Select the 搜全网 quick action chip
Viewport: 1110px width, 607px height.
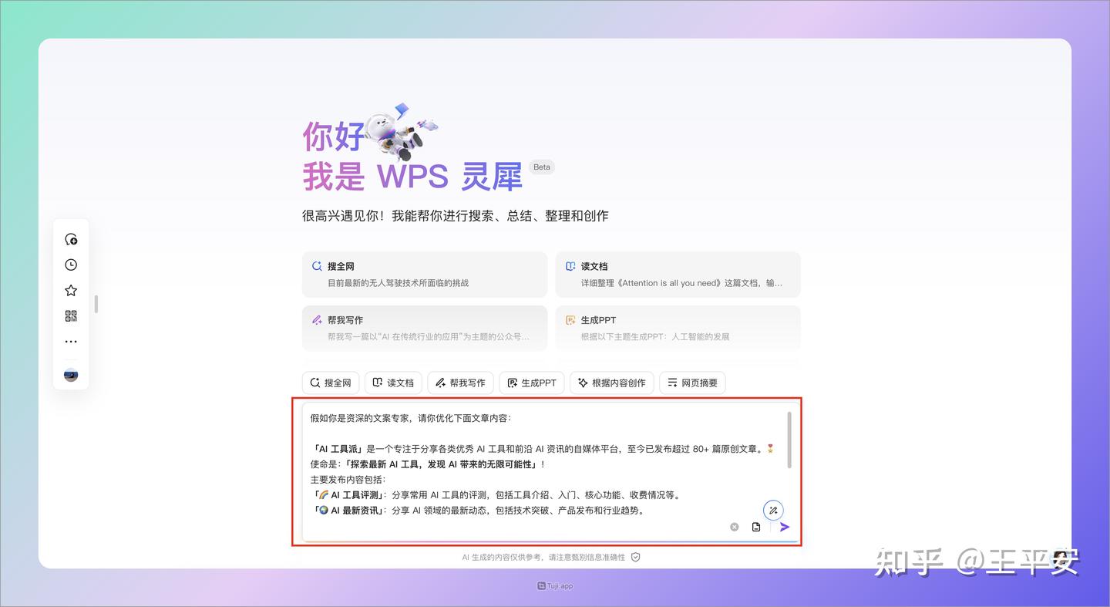coord(331,383)
